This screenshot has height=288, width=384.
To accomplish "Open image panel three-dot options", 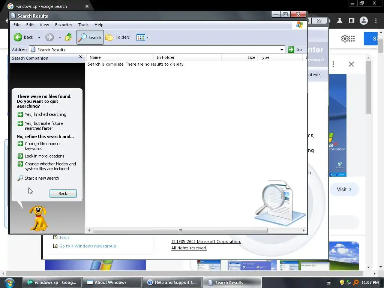I will [333, 64].
